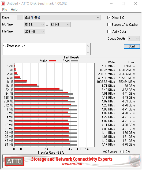This screenshot has height=170, width=142.
Task: Click the 512 KB row label
Action: (x=9, y=105)
